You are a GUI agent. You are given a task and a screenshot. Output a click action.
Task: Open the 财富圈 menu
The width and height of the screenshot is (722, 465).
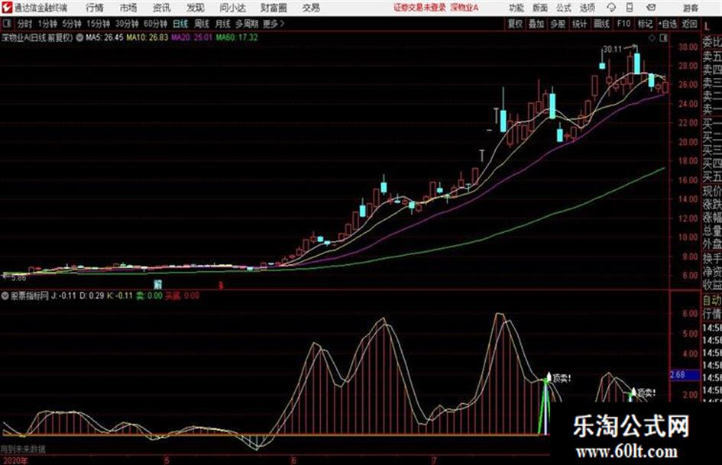click(x=274, y=8)
